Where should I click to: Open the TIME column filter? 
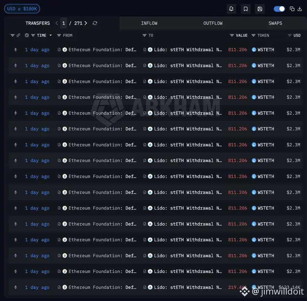[33, 35]
